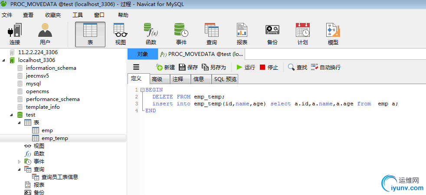
Task: Switch to the SQL 预览 tab
Action: tap(225, 79)
